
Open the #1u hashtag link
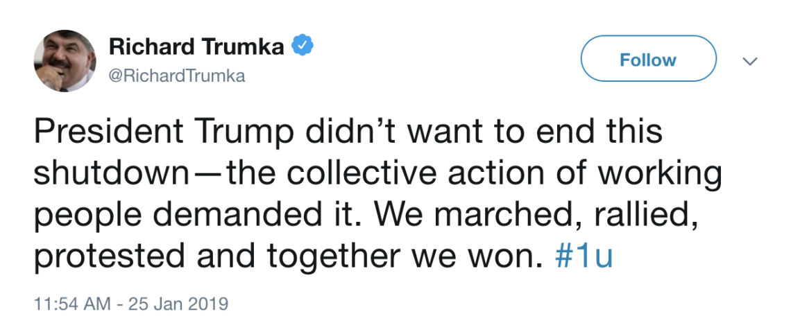585,257
